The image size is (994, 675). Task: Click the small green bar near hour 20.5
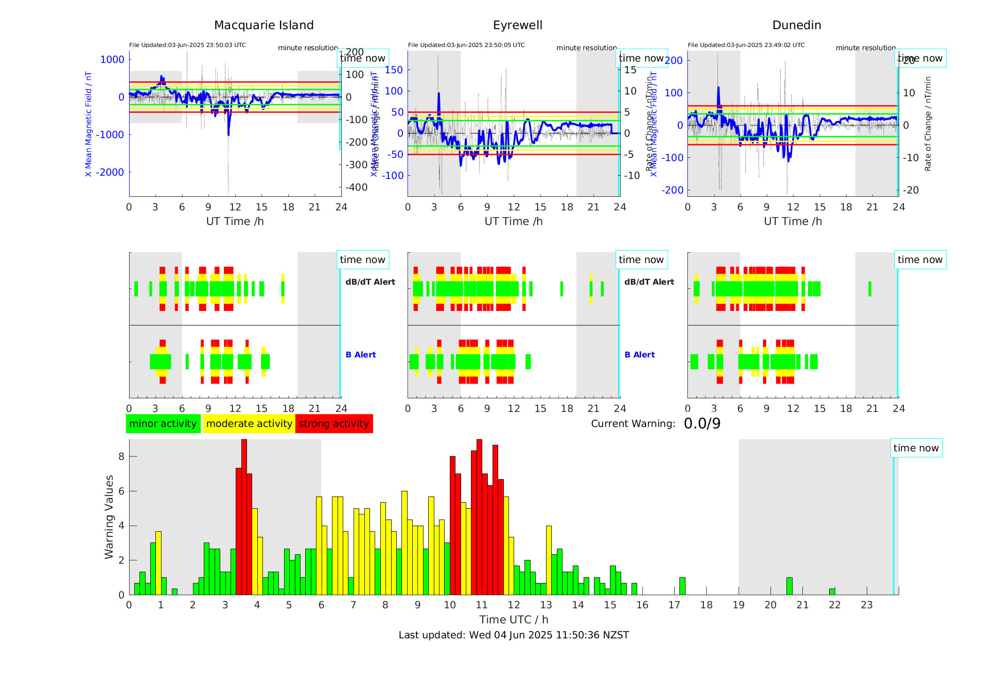789,586
